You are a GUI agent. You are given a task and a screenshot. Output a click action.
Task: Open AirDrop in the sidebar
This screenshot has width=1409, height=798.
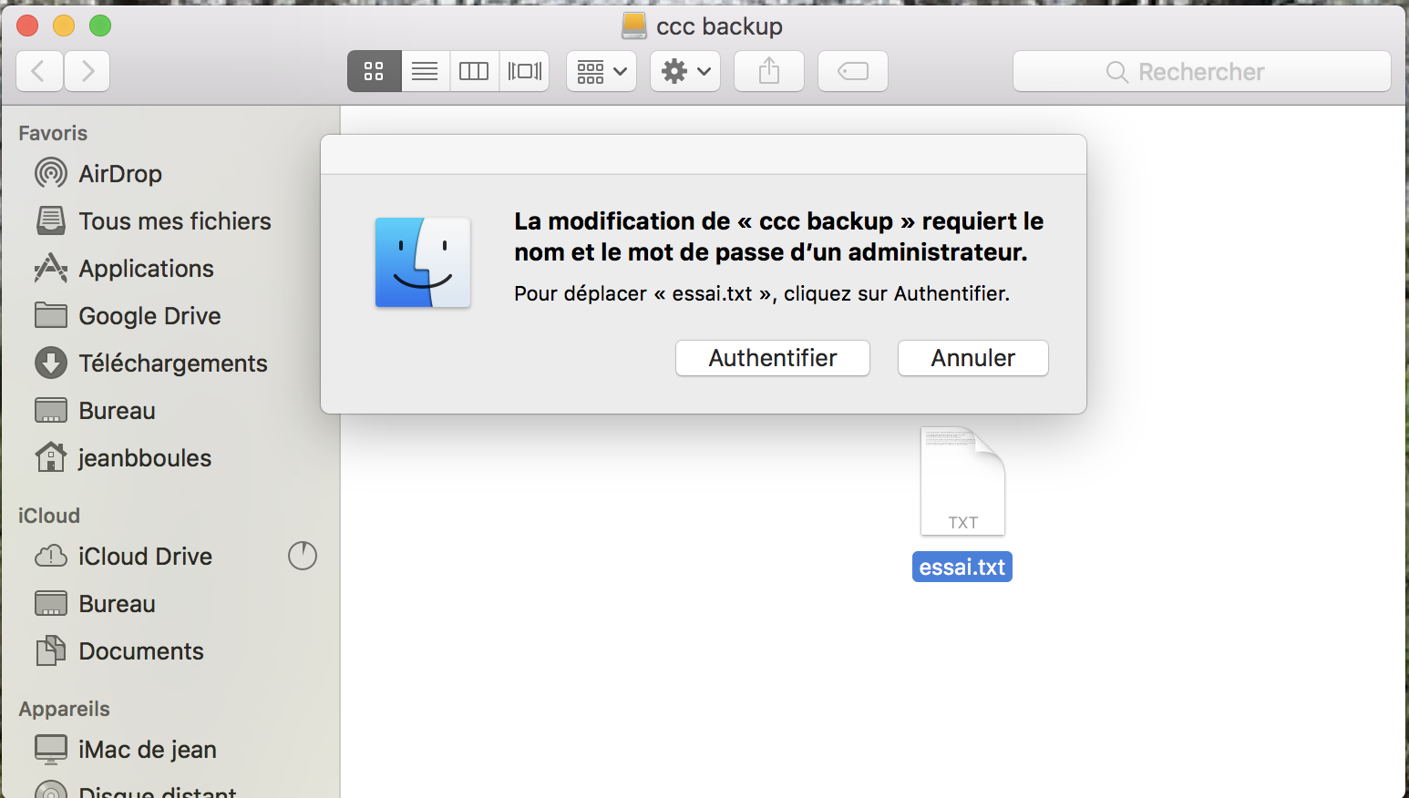119,174
